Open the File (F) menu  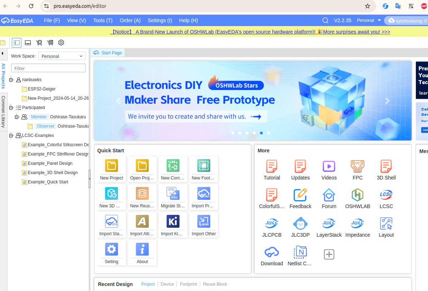(x=52, y=20)
